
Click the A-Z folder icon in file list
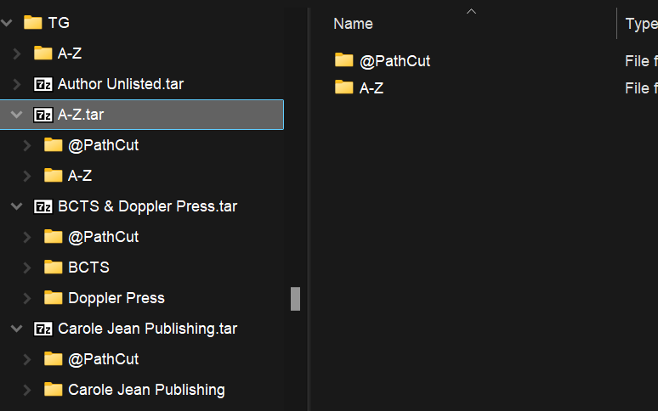tap(344, 87)
